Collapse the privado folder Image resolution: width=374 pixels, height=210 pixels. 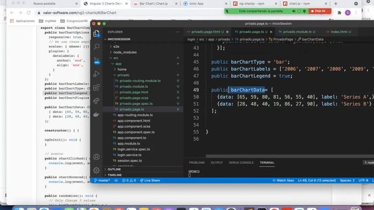(123, 75)
